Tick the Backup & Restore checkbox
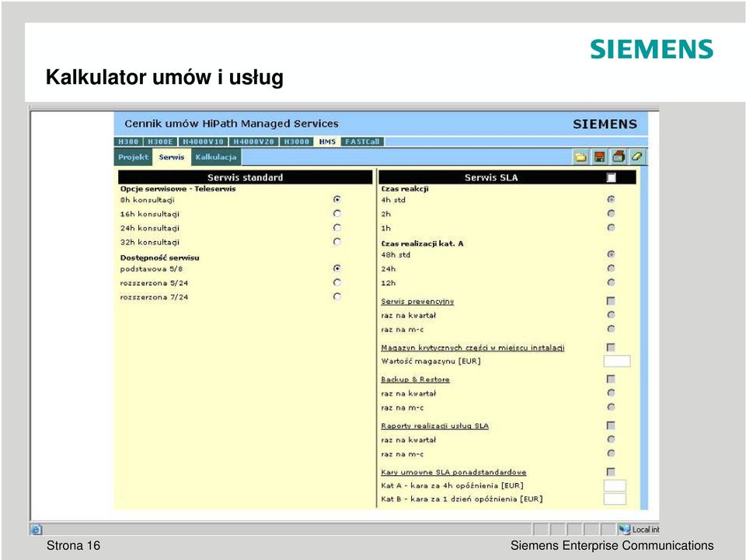Screen dimensions: 746x560 (611, 379)
